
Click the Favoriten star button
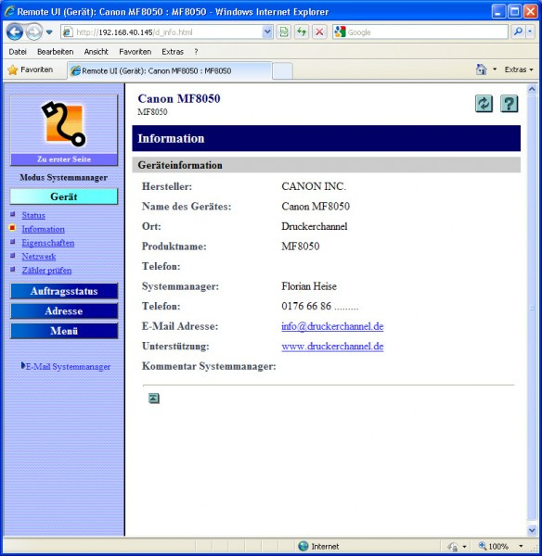pyautogui.click(x=31, y=69)
